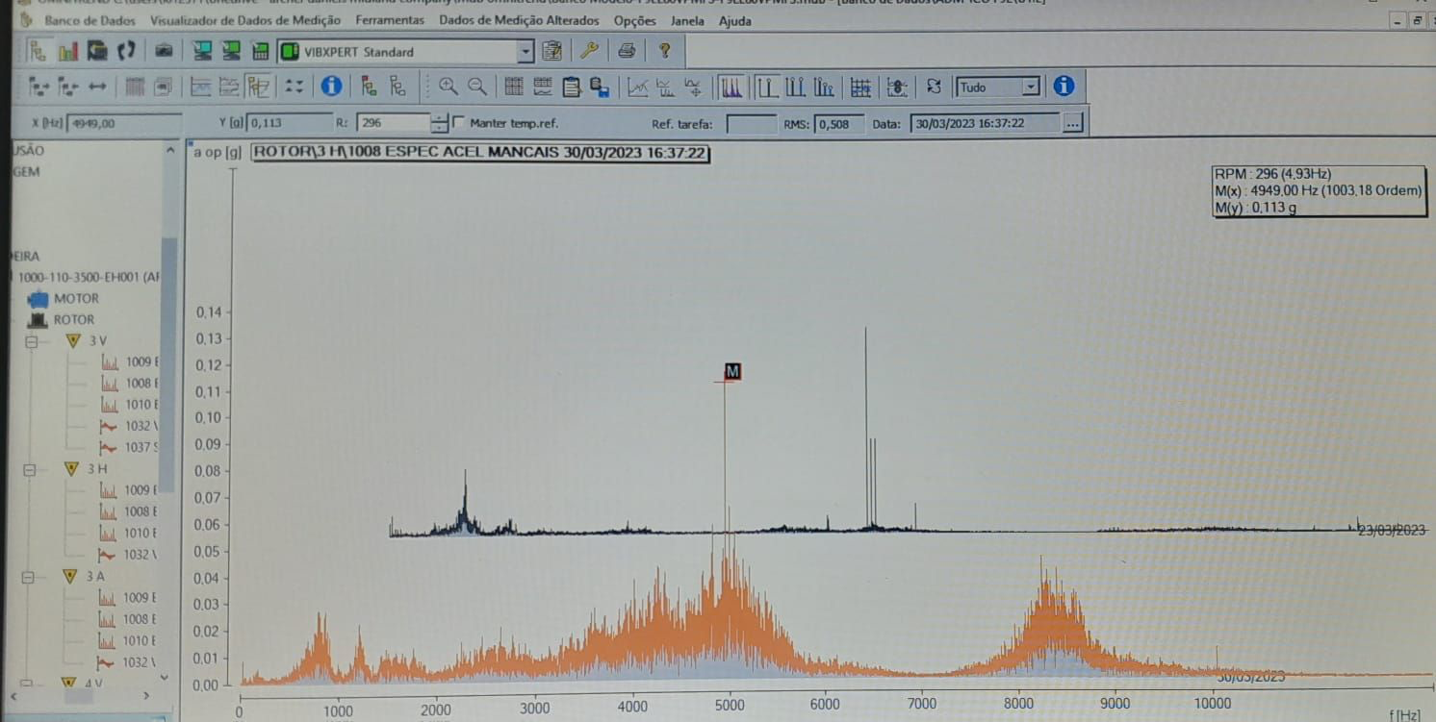The height and width of the screenshot is (722, 1436).
Task: Click the Y [g] value field
Action: [290, 123]
